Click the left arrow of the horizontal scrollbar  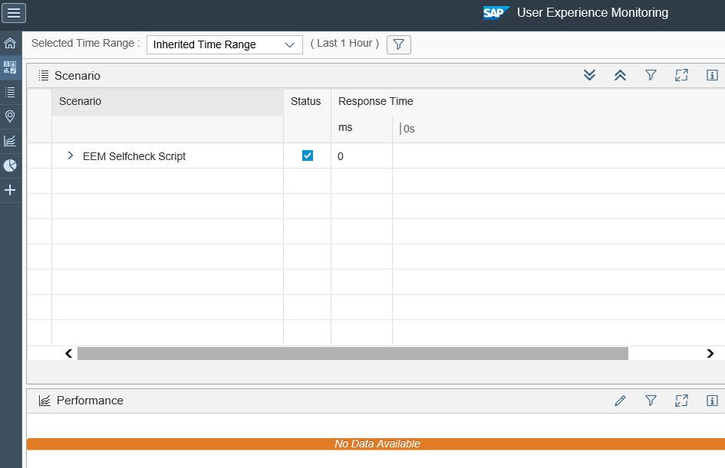(x=69, y=354)
